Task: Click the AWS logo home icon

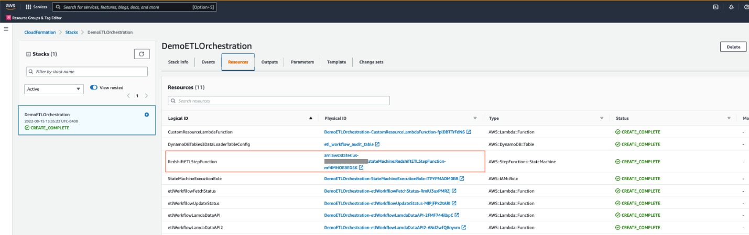Action: (10, 7)
